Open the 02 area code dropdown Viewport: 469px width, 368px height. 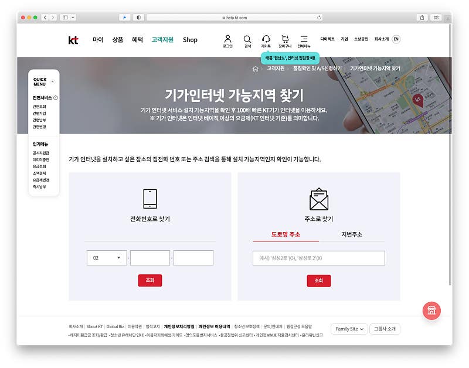(x=107, y=258)
